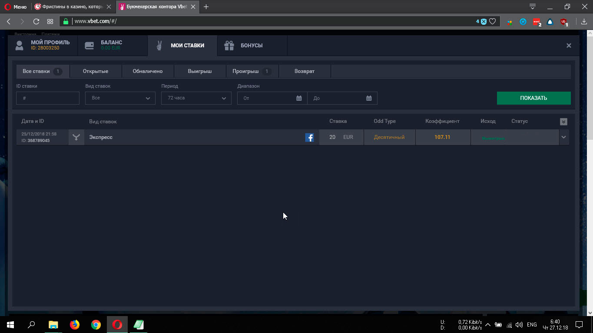Image resolution: width=593 pixels, height=333 pixels.
Task: Open Firefox from the Windows taskbar
Action: pyautogui.click(x=75, y=324)
